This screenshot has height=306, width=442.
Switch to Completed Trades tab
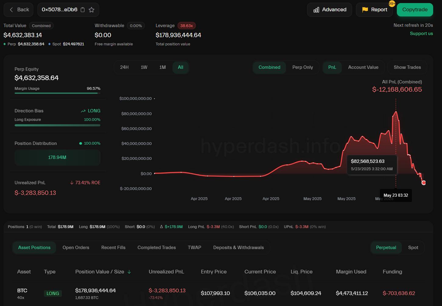pyautogui.click(x=156, y=248)
